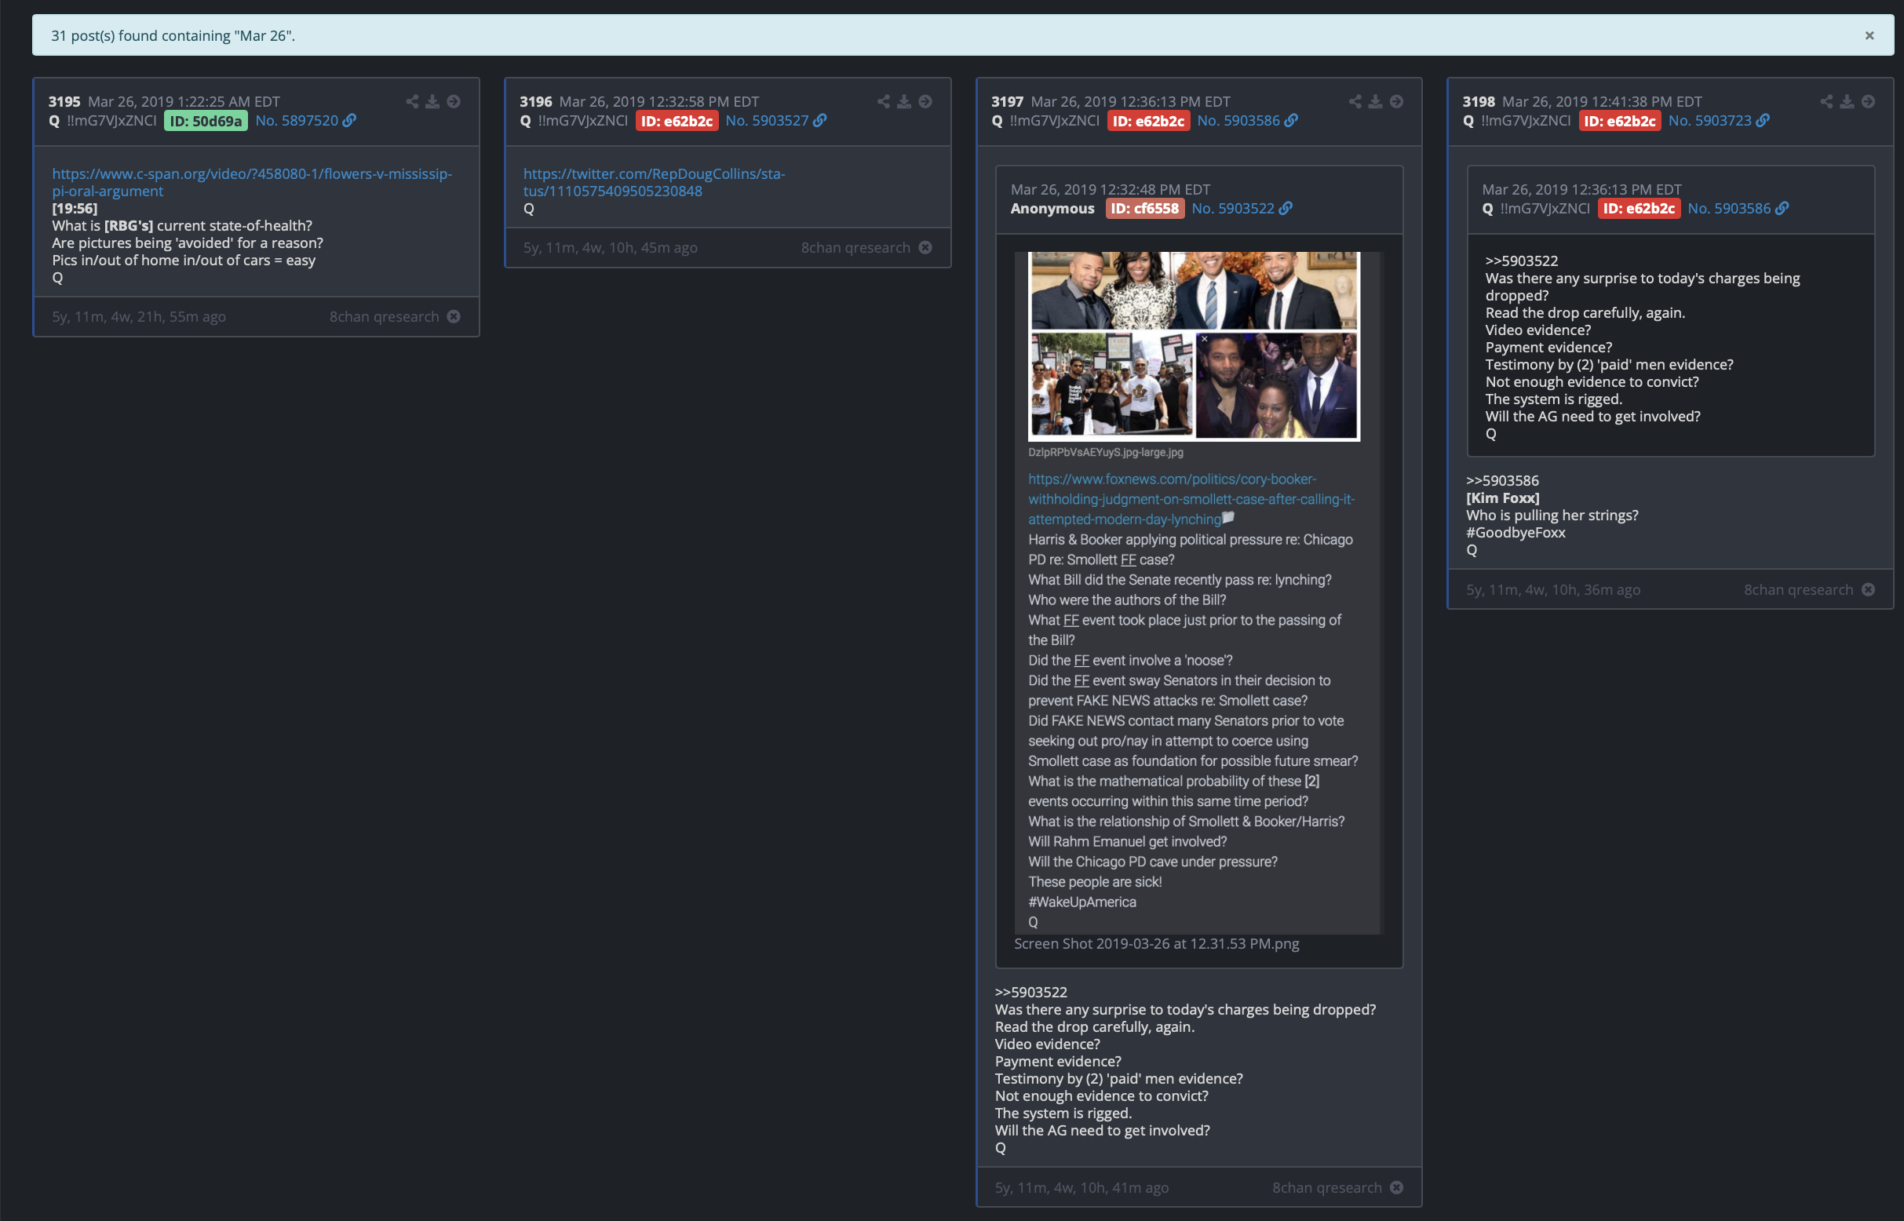
Task: Click red ID: e62b2c badge in post 3198 header
Action: coord(1619,121)
